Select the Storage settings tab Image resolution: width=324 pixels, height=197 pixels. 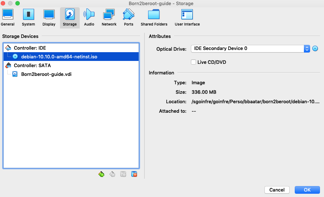tap(69, 18)
